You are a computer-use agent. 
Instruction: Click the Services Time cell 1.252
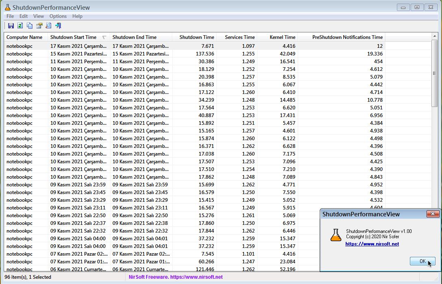tap(248, 69)
